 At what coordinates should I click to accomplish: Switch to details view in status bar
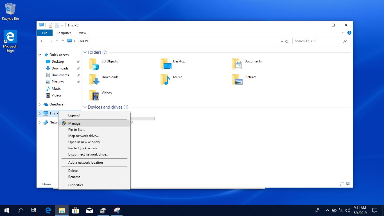click(342, 184)
